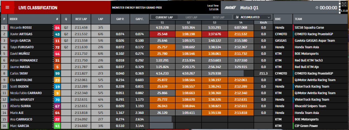Switch to the CURRENT LAP tab

coord(164,17)
